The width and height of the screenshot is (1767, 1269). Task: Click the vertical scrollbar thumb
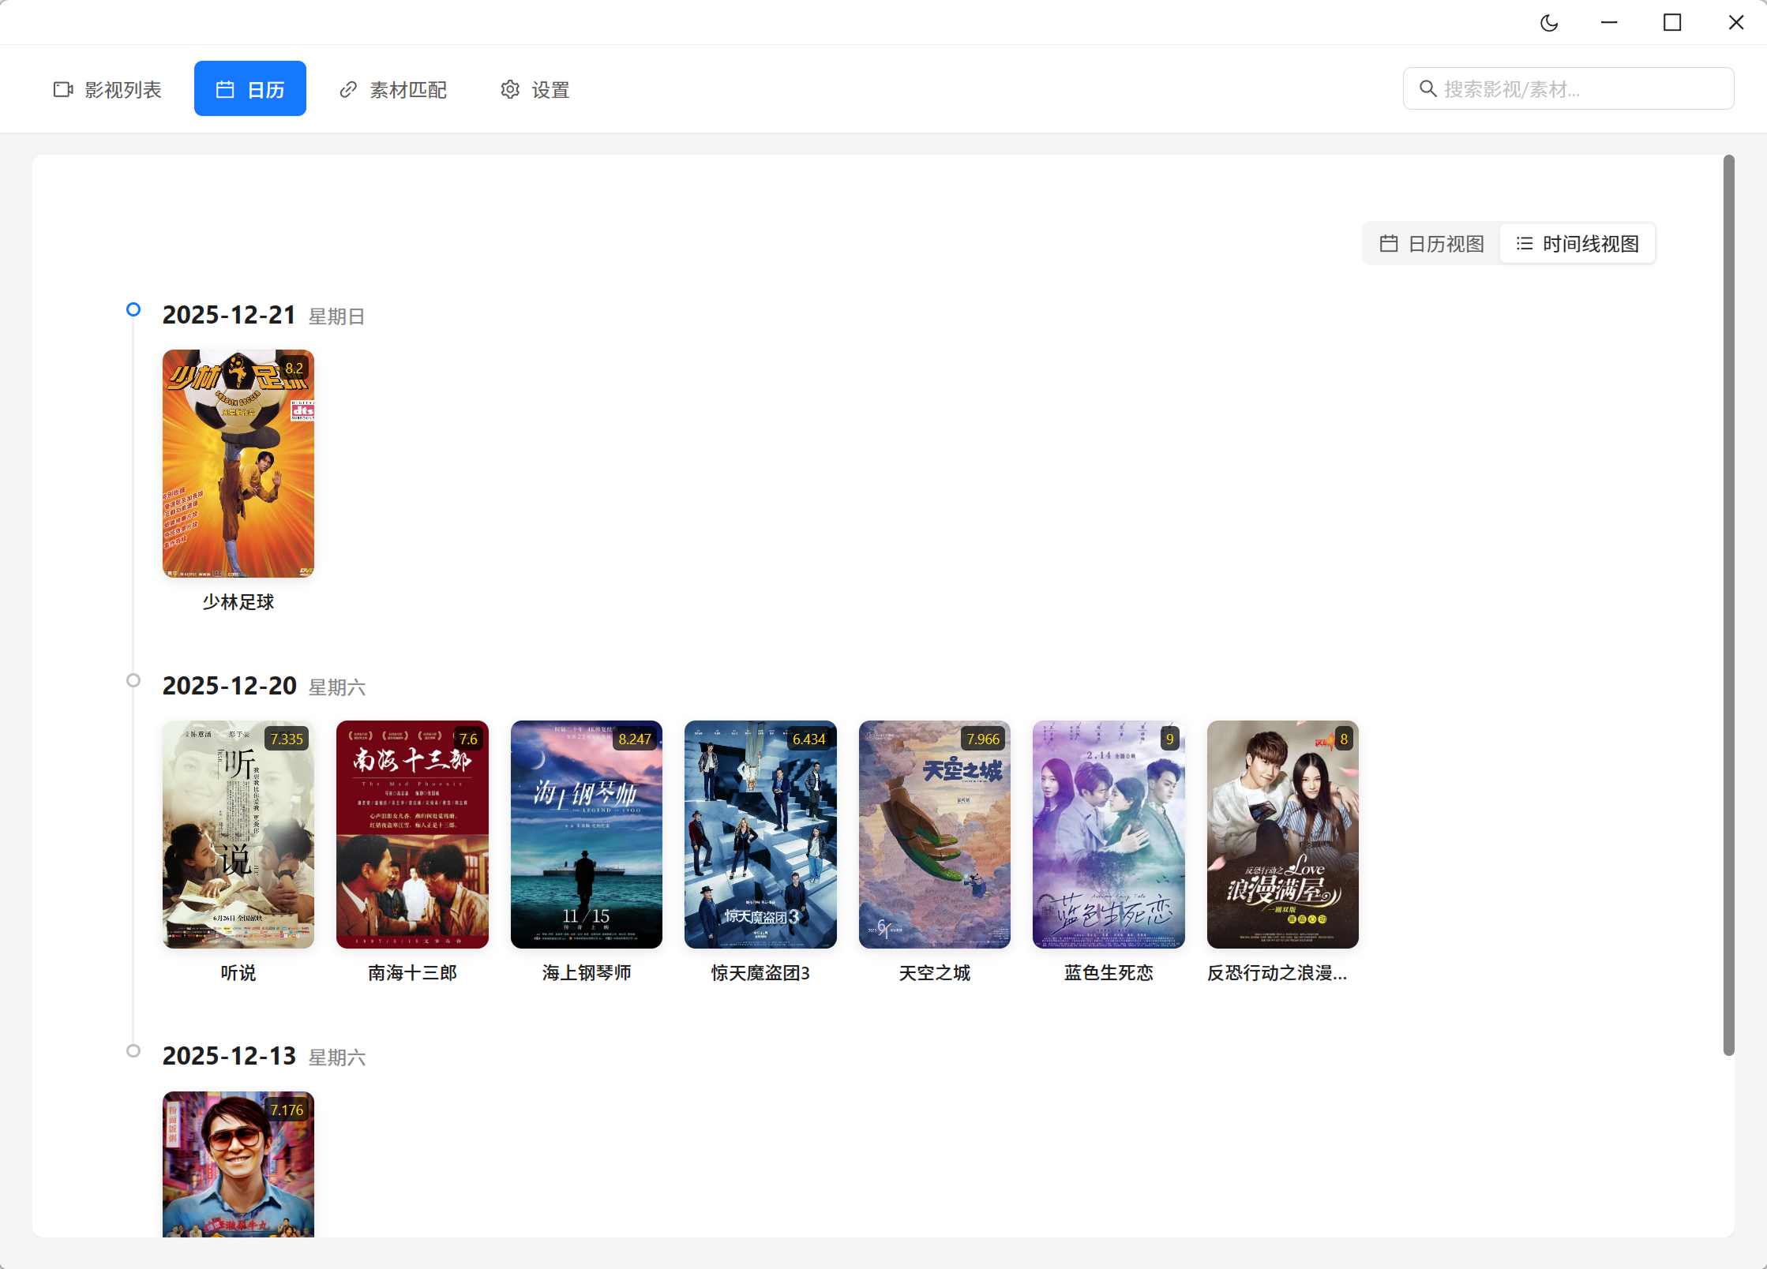(x=1728, y=605)
